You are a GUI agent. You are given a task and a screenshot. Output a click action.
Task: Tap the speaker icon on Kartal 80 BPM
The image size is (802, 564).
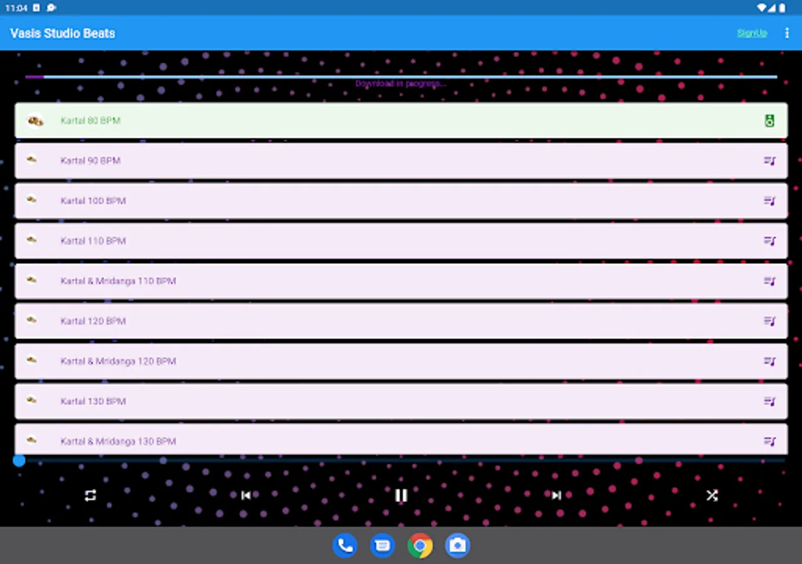tap(769, 121)
